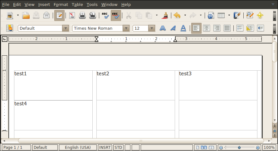Click the Times New Roman font name field
278x151 pixels.
(98, 28)
